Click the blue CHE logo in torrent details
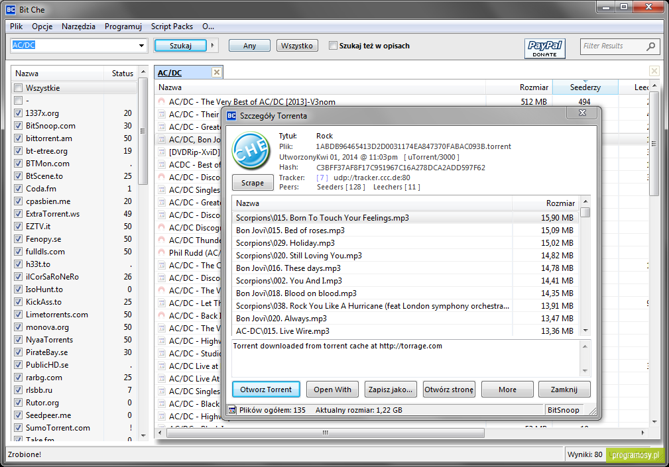Viewport: 669px width, 467px height. tap(251, 150)
